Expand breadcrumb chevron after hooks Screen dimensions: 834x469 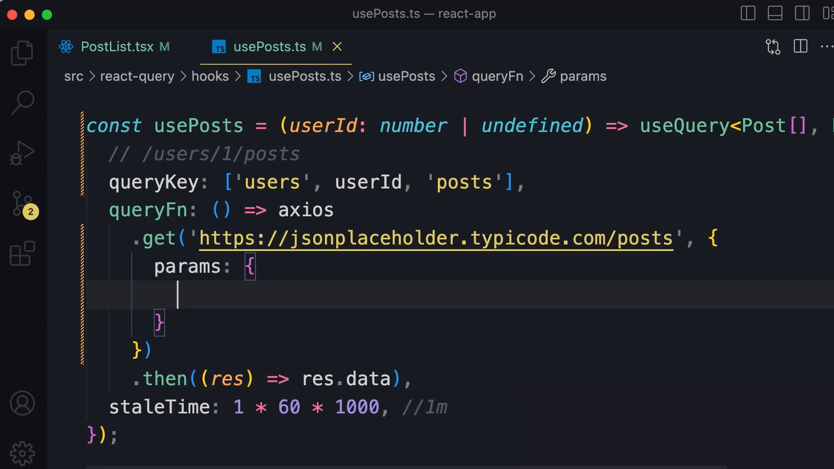tap(238, 76)
